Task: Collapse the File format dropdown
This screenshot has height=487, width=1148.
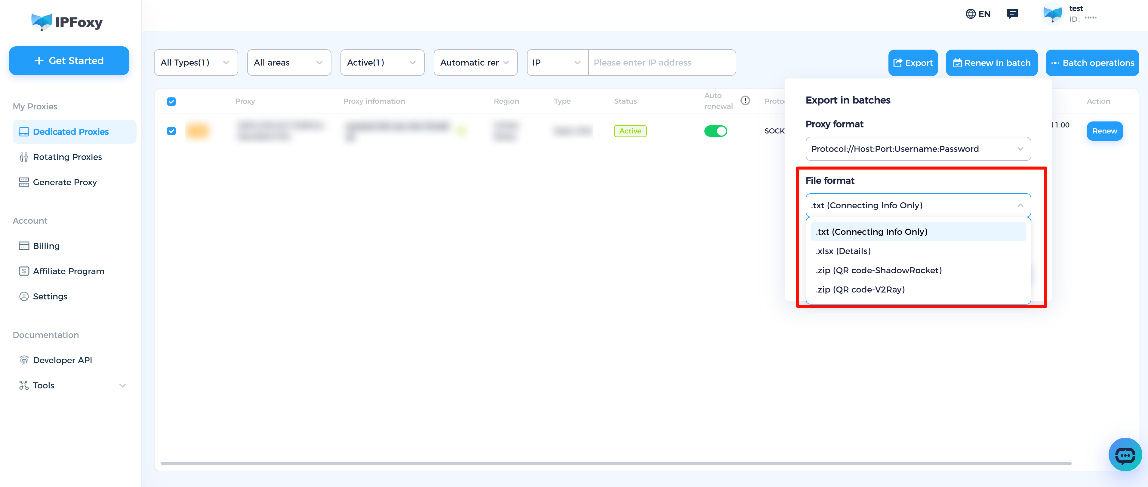Action: point(918,205)
